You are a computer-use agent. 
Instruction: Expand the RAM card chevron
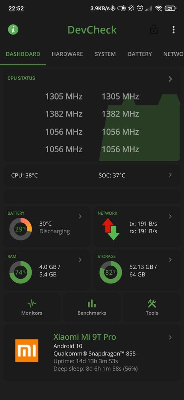tap(80, 260)
